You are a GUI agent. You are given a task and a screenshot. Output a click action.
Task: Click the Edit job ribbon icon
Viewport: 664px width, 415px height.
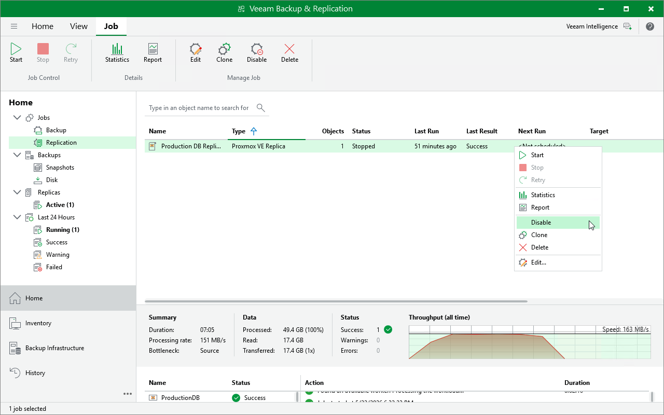(x=196, y=53)
